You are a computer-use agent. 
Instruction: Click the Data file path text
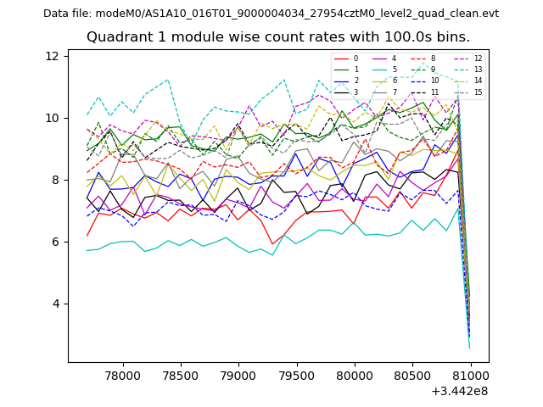[271, 14]
